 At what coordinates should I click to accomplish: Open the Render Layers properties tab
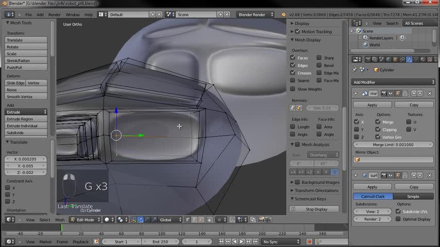(375, 60)
